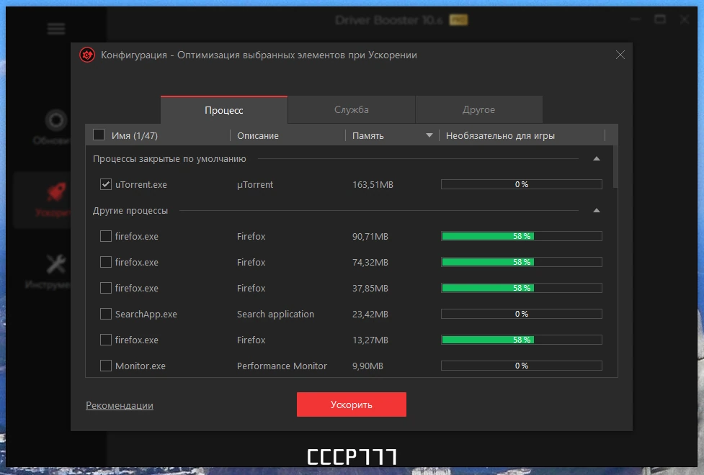Viewport: 704px width, 475px height.
Task: Select the 74,32MB memory value
Action: click(370, 262)
